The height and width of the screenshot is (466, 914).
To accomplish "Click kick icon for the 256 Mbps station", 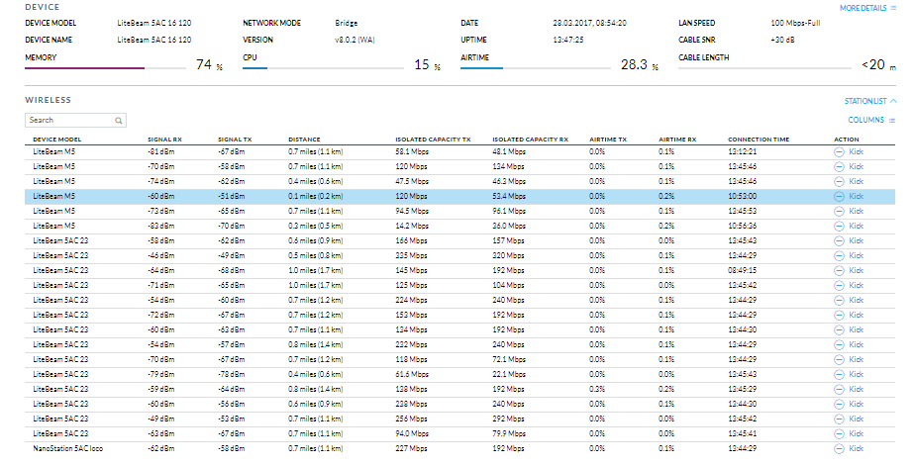I will [x=839, y=419].
